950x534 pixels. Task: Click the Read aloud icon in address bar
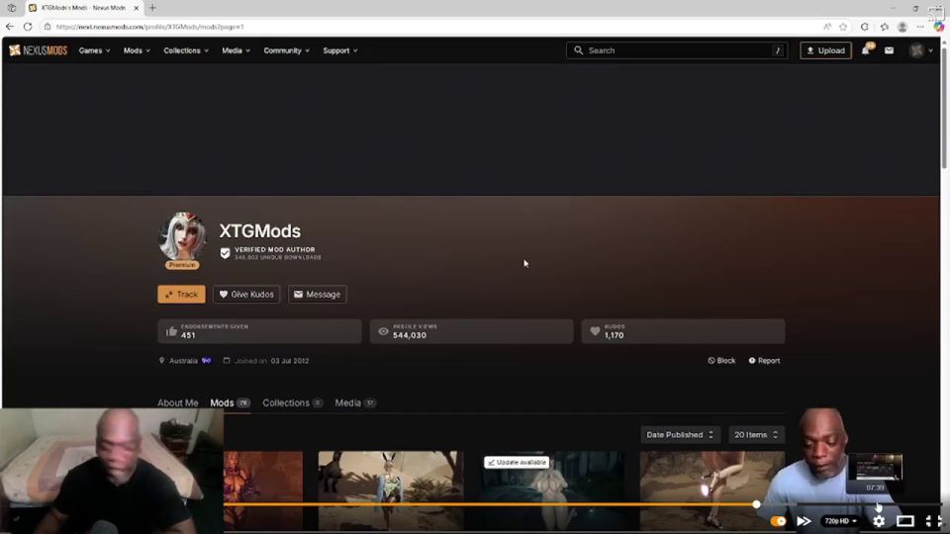827,27
